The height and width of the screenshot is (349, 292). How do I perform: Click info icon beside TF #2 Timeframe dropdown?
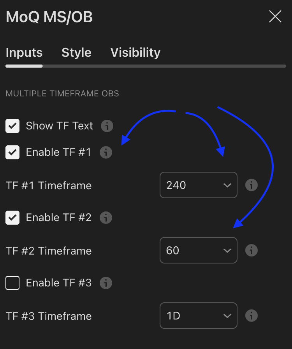tap(252, 250)
